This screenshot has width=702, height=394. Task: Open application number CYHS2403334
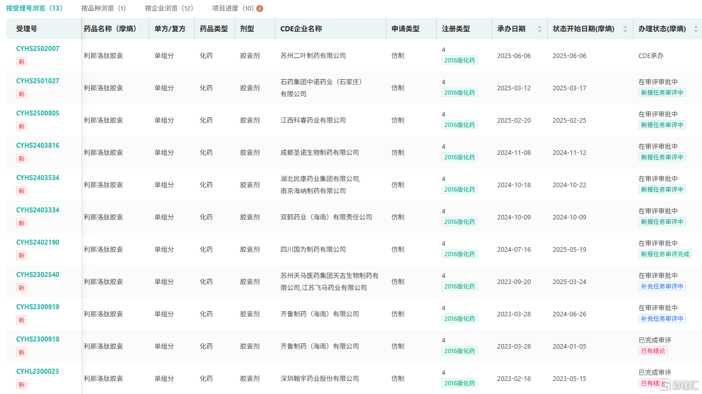38,210
